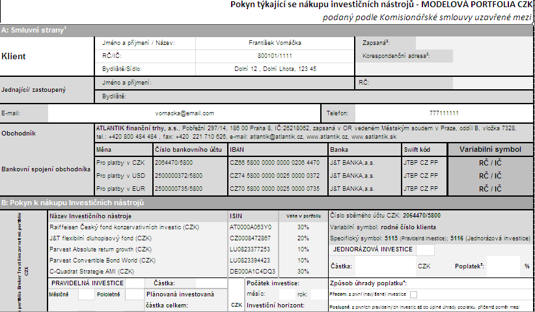Click the Způsob úhrady poplatku label
The width and height of the screenshot is (535, 312).
368,283
